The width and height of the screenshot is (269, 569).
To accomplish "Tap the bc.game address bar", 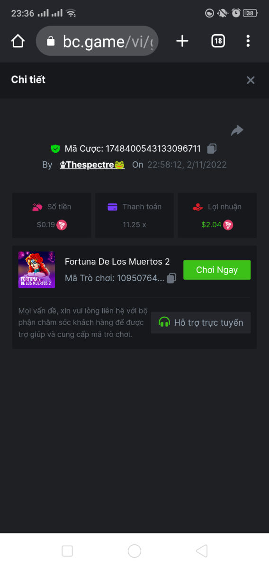I will (x=97, y=41).
